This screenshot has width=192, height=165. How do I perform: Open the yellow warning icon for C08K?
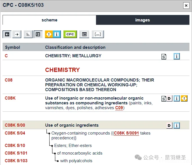click(x=184, y=98)
